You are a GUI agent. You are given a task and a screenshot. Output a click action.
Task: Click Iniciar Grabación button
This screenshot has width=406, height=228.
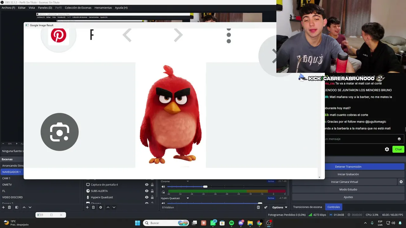pos(348,174)
